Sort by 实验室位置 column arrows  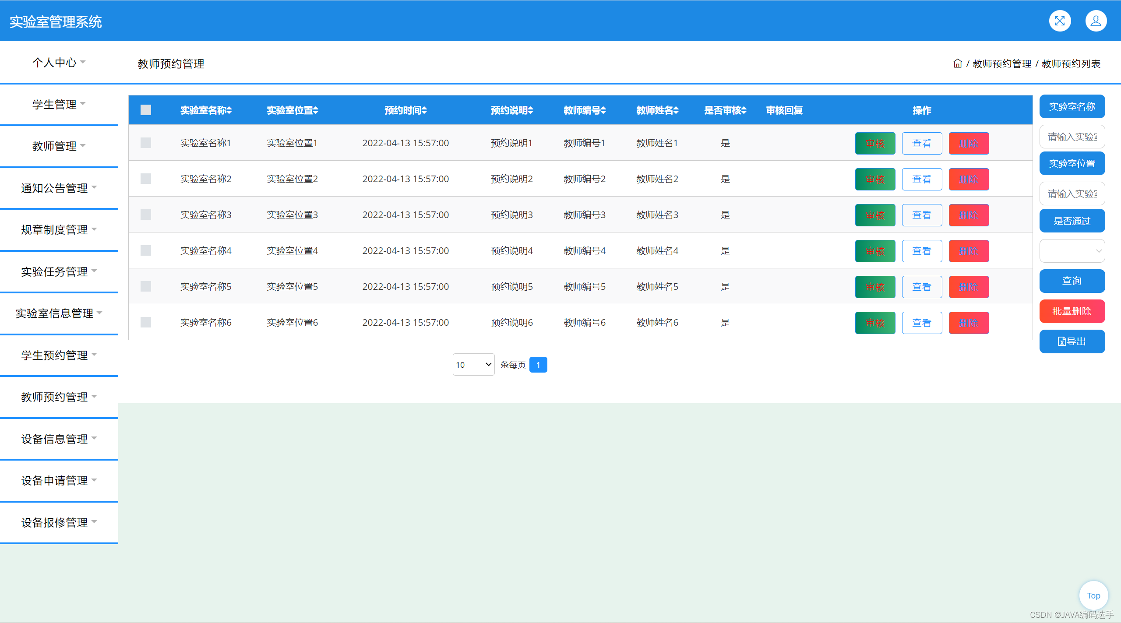(x=316, y=110)
